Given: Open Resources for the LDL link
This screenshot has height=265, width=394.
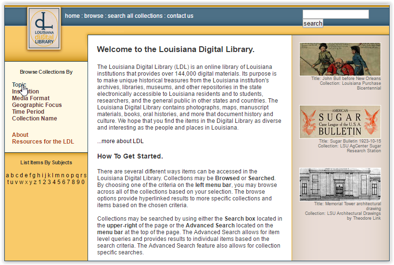Looking at the screenshot, I should coord(43,142).
